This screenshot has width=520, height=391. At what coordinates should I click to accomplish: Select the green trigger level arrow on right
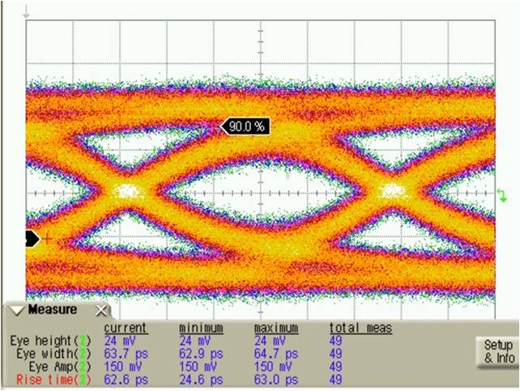[502, 195]
